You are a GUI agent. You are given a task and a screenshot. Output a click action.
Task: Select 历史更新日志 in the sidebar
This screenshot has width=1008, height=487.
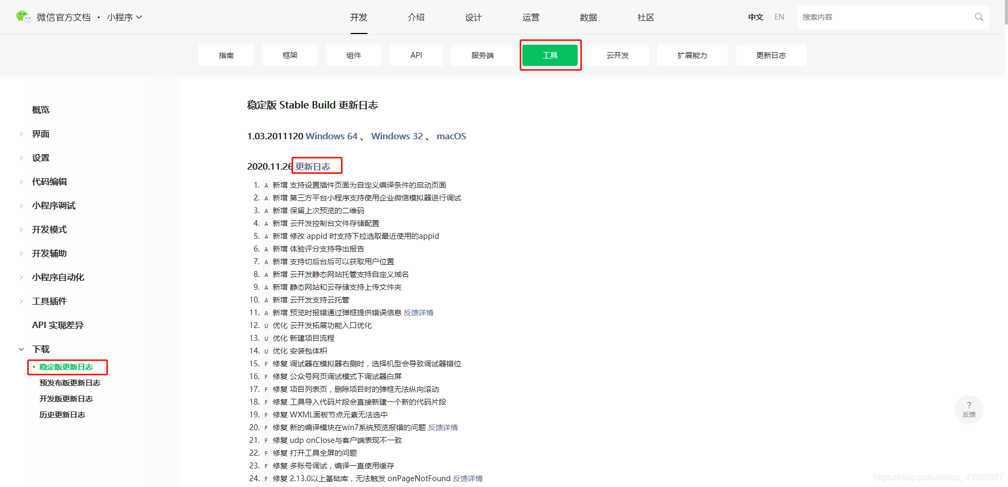tap(62, 415)
